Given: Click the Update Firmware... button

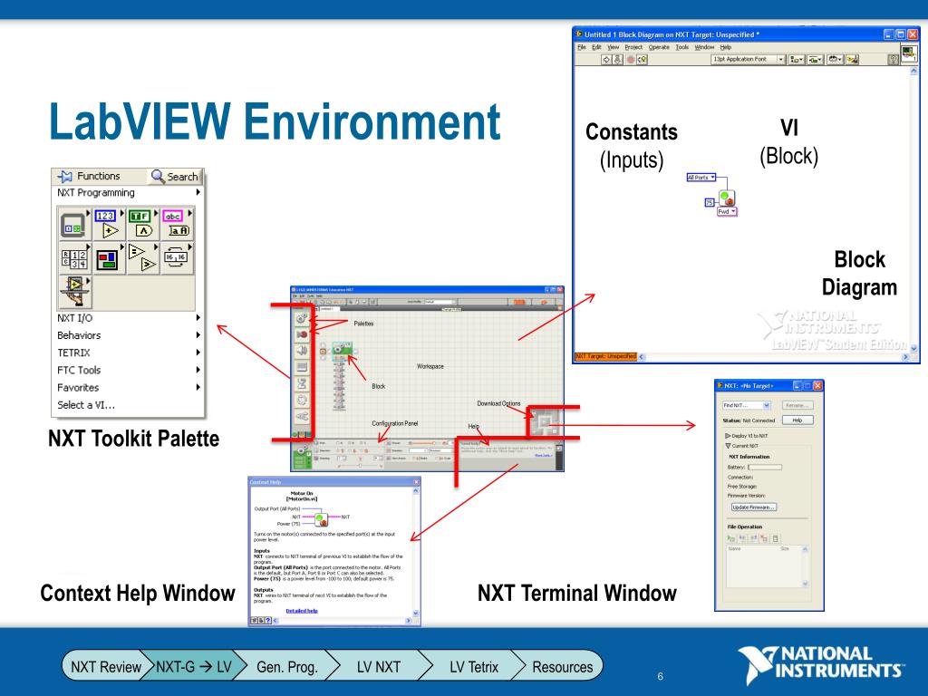Looking at the screenshot, I should pyautogui.click(x=753, y=507).
